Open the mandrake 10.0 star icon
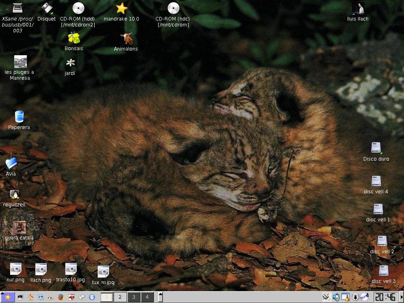Screen dimensions: 404x303 click(x=122, y=8)
